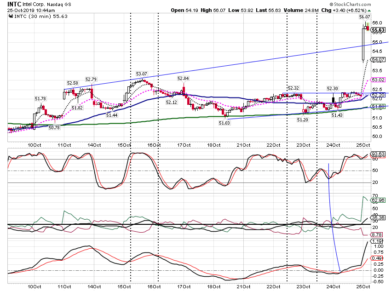Click the 52.32 price annotation
This screenshot has height=291, width=391.
pyautogui.click(x=293, y=88)
